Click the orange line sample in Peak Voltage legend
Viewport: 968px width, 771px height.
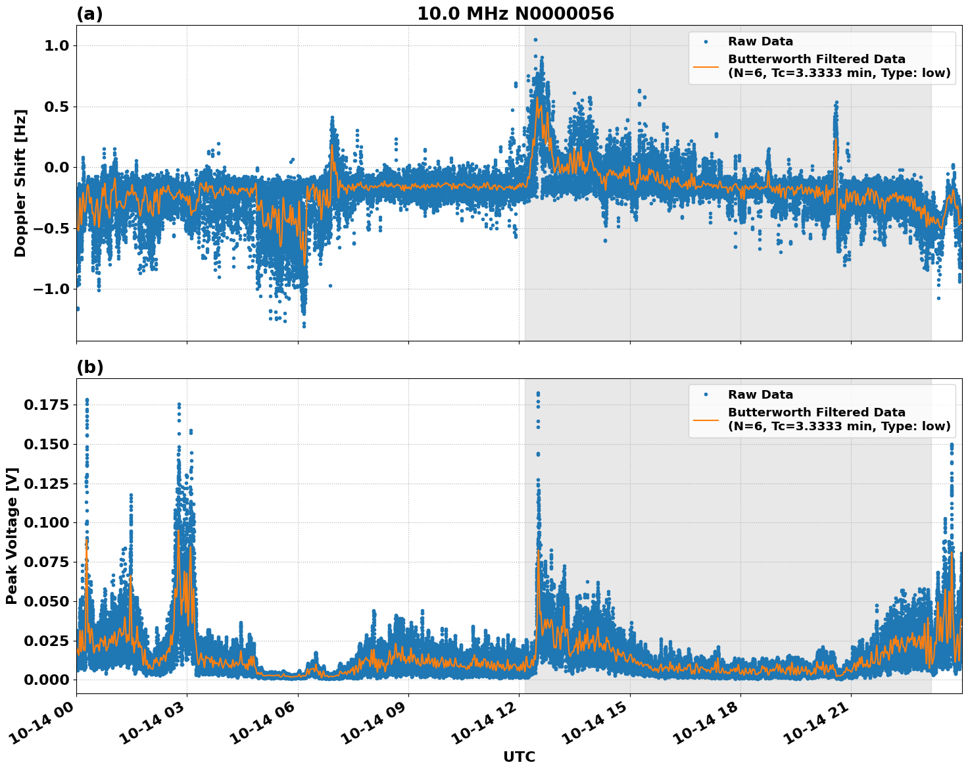coord(706,420)
